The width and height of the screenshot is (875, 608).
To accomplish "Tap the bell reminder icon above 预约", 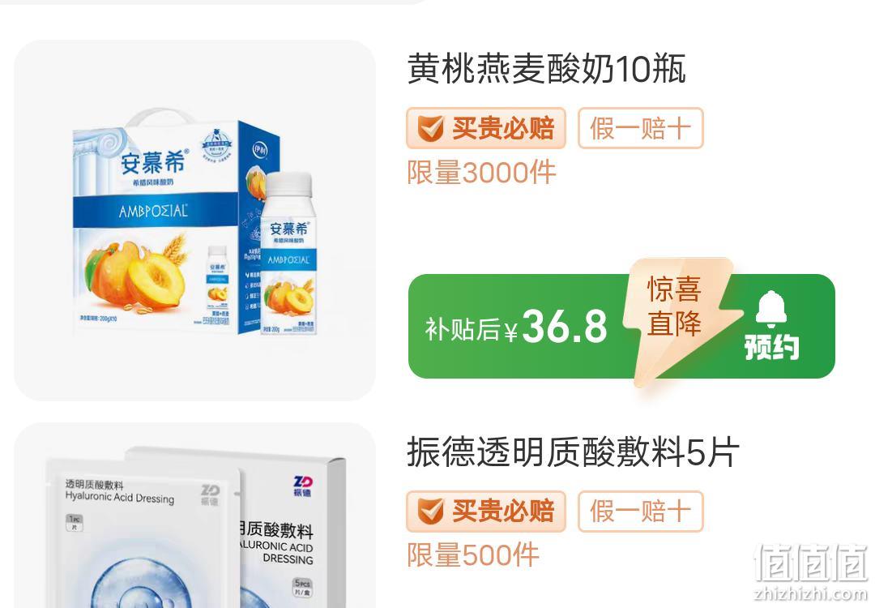I will (x=771, y=310).
